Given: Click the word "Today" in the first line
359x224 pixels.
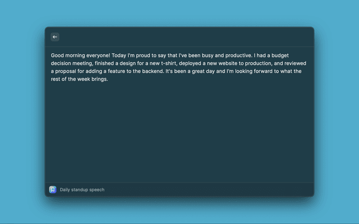Looking at the screenshot, I should pyautogui.click(x=119, y=56).
